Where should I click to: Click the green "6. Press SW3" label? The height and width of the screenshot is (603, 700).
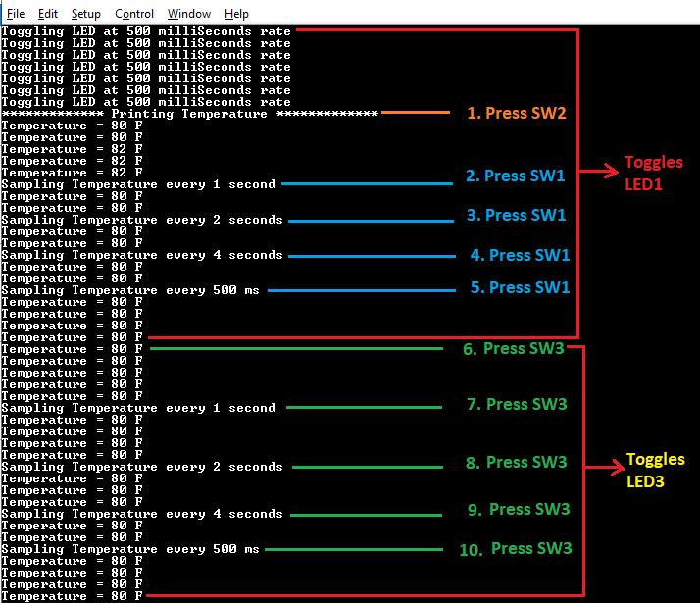(514, 348)
